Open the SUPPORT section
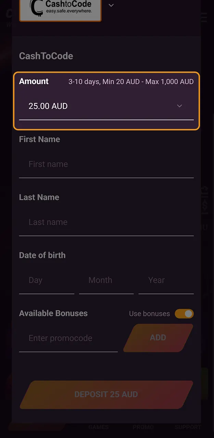The image size is (214, 438). pyautogui.click(x=188, y=427)
